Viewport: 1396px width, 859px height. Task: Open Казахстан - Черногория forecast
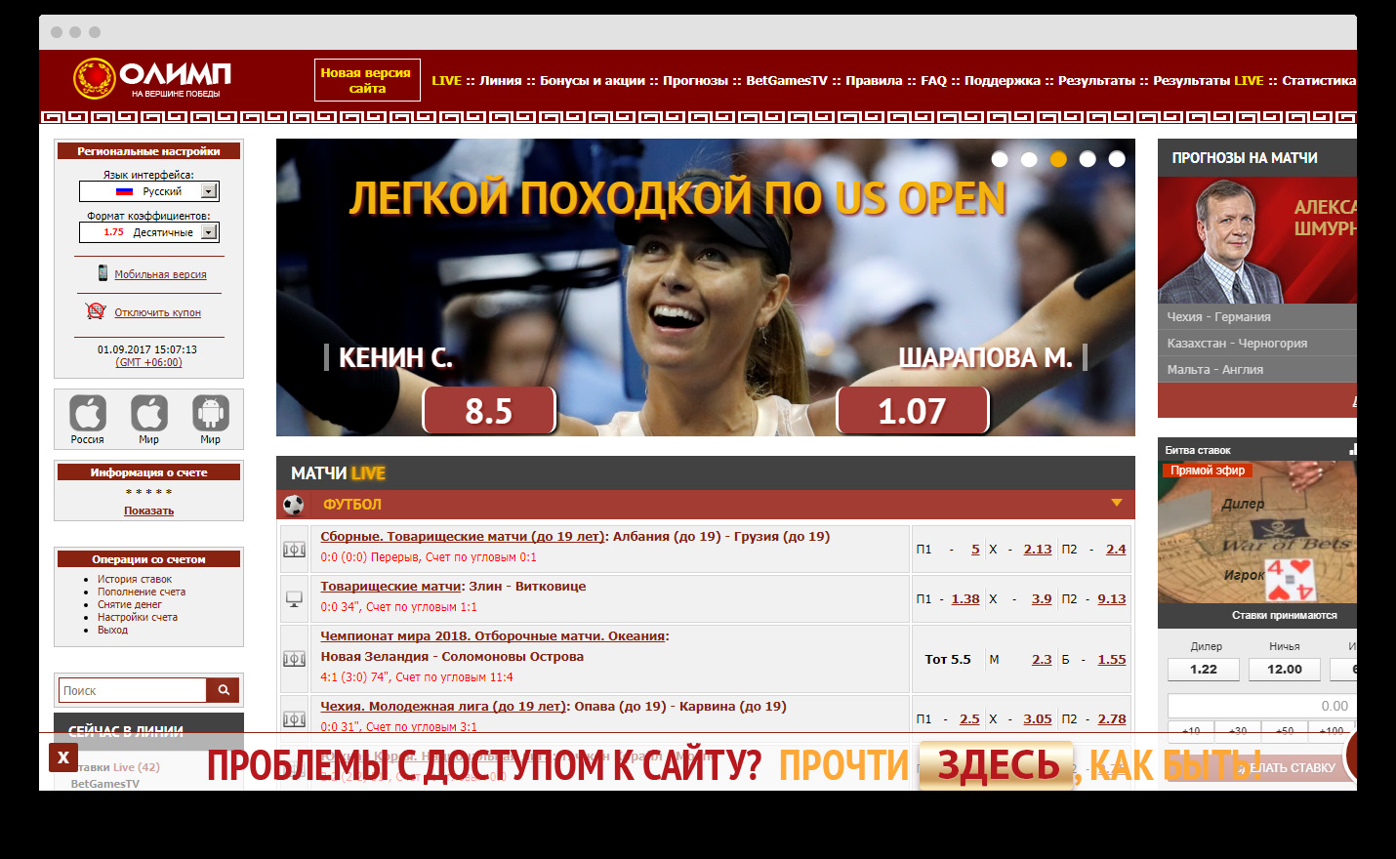point(1257,343)
